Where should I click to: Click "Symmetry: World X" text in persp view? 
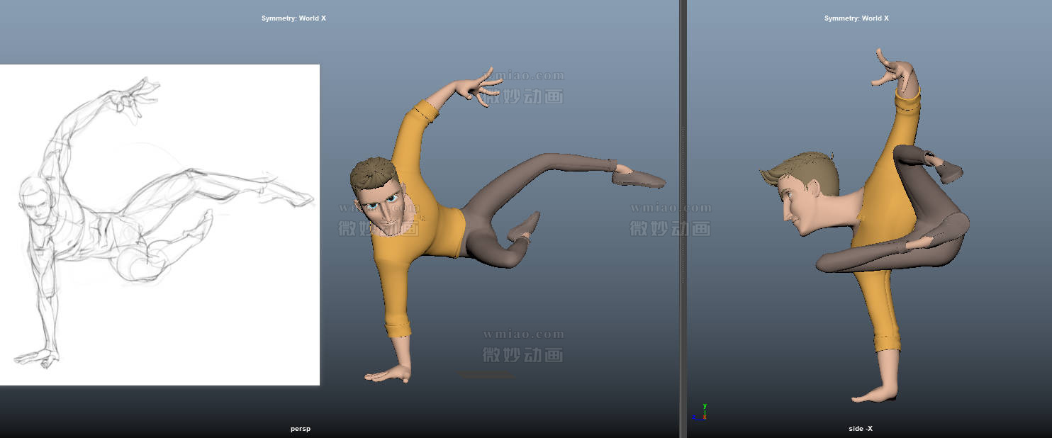pyautogui.click(x=293, y=18)
